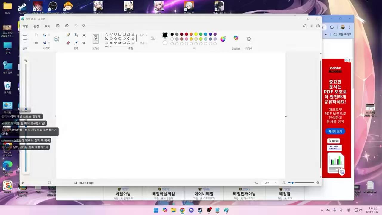382x215 pixels.
Task: Toggle fit to window view
Action: point(256,183)
